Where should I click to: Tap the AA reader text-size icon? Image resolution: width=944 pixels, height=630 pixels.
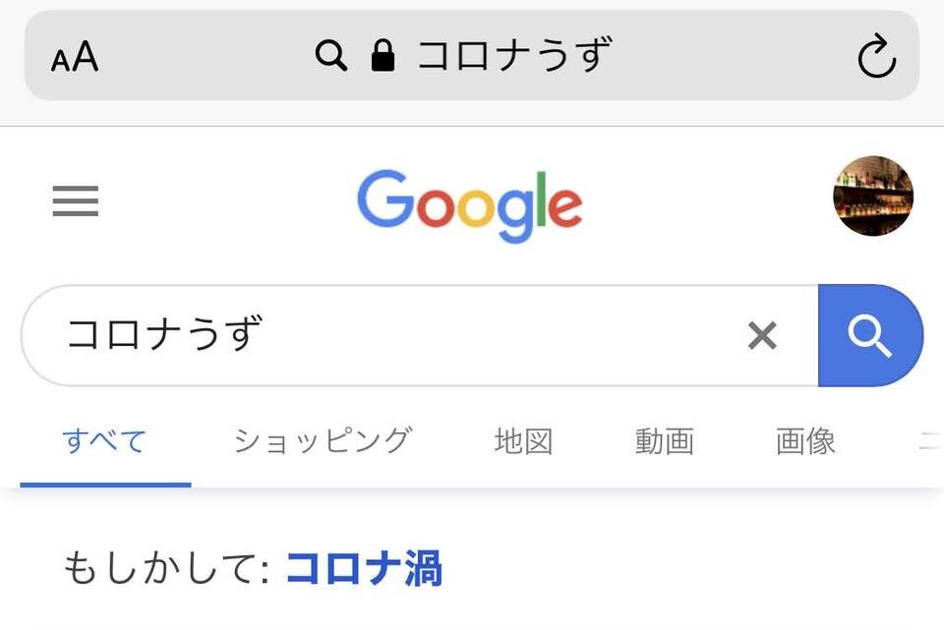[75, 57]
